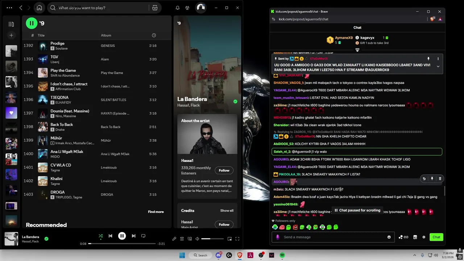The width and height of the screenshot is (464, 261).
Task: Click the Duration clock column header
Action: coord(154,35)
